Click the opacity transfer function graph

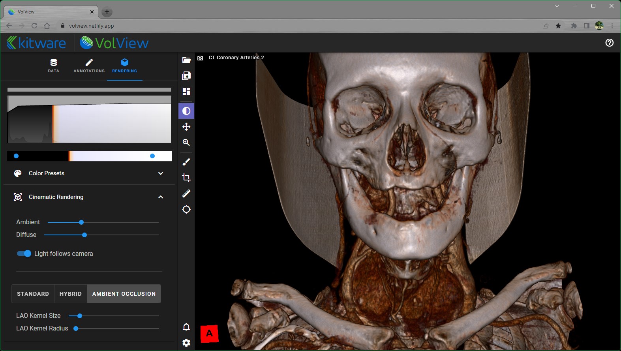point(89,119)
